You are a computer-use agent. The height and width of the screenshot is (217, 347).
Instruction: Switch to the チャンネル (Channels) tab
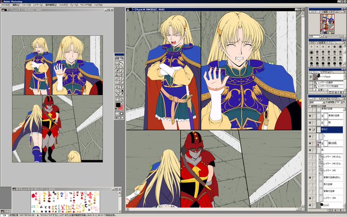coord(326,99)
